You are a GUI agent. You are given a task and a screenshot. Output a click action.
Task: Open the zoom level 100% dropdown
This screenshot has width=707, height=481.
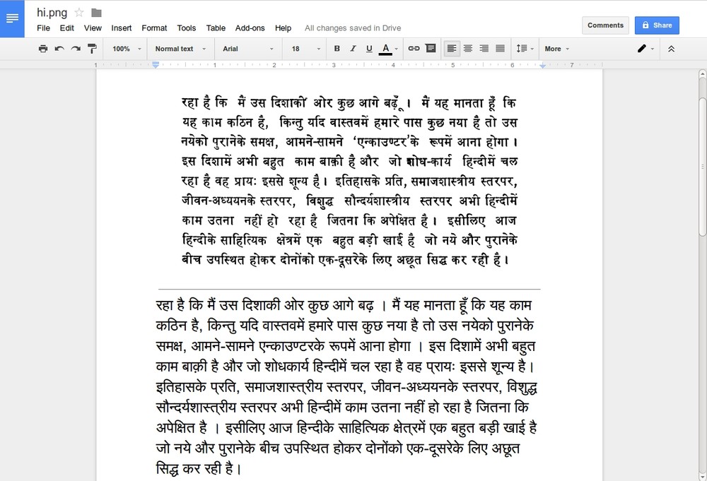coord(126,49)
